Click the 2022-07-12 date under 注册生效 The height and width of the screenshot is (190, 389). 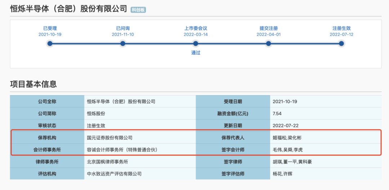[341, 34]
